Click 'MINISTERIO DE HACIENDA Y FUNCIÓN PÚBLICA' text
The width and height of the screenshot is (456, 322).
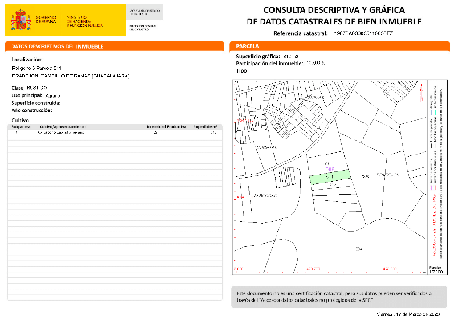tap(85, 21)
